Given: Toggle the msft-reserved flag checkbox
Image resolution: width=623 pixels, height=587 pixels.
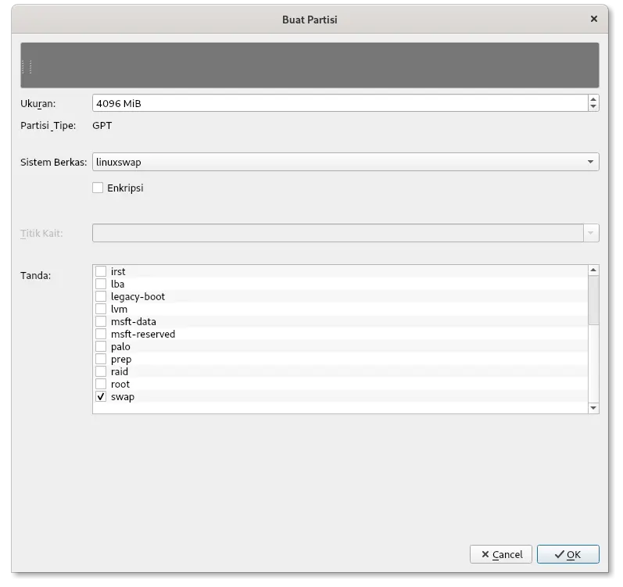Looking at the screenshot, I should click(x=101, y=334).
